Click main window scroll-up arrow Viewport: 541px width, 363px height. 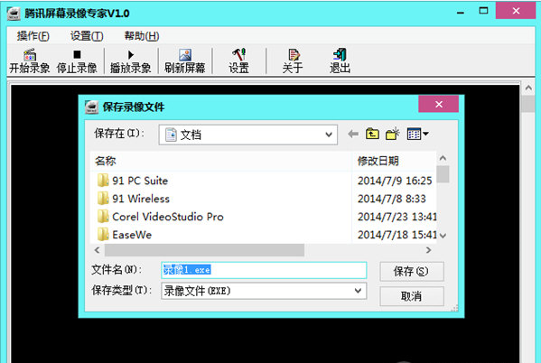528,88
